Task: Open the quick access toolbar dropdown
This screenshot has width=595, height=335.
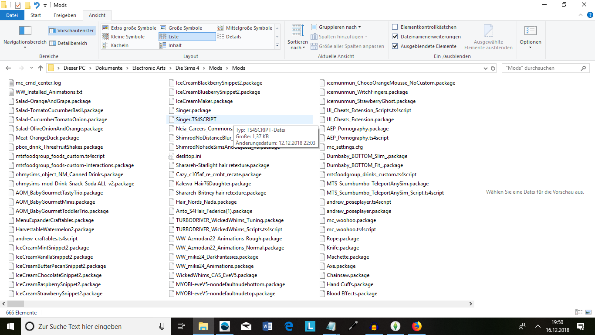Action: [x=45, y=5]
